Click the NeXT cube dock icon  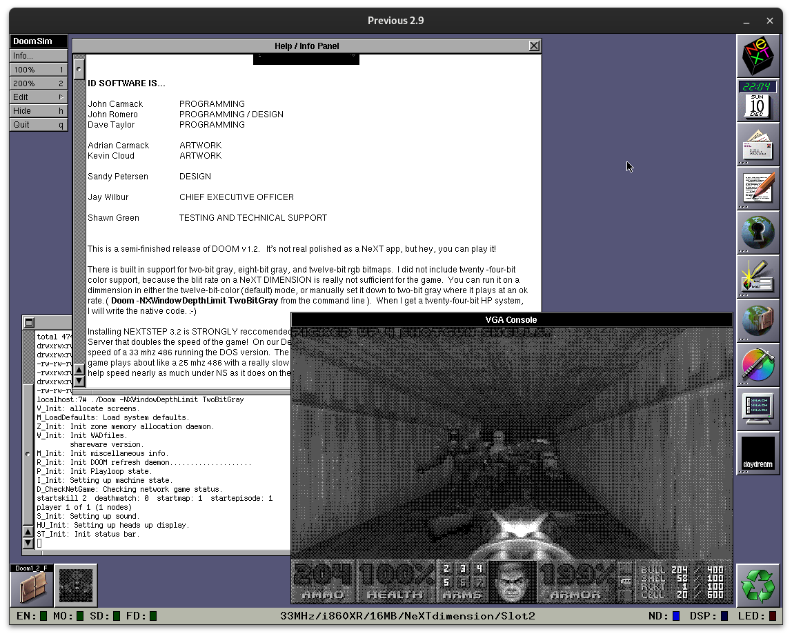point(758,56)
